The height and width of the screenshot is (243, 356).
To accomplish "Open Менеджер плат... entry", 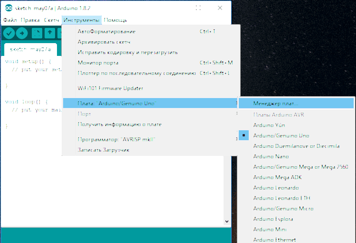I will (276, 103).
